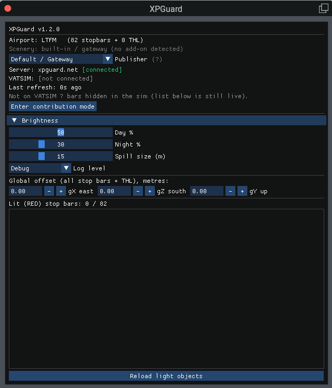Click the Last refresh: 0s ago text
This screenshot has height=388, width=332.
(x=45, y=87)
